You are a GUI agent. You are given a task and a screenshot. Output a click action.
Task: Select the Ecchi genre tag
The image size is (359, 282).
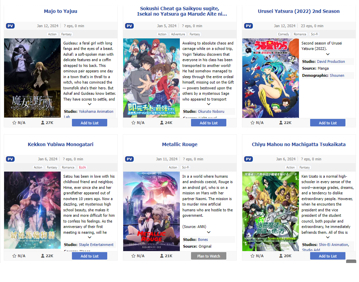(82, 168)
